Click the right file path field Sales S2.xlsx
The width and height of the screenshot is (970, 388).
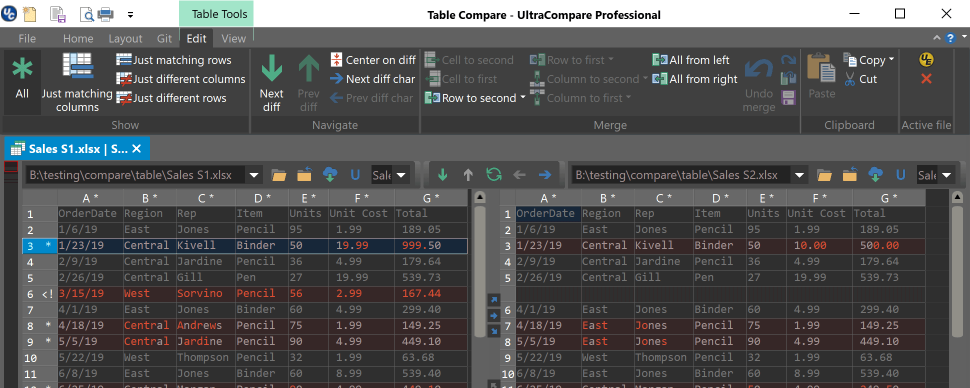[681, 175]
